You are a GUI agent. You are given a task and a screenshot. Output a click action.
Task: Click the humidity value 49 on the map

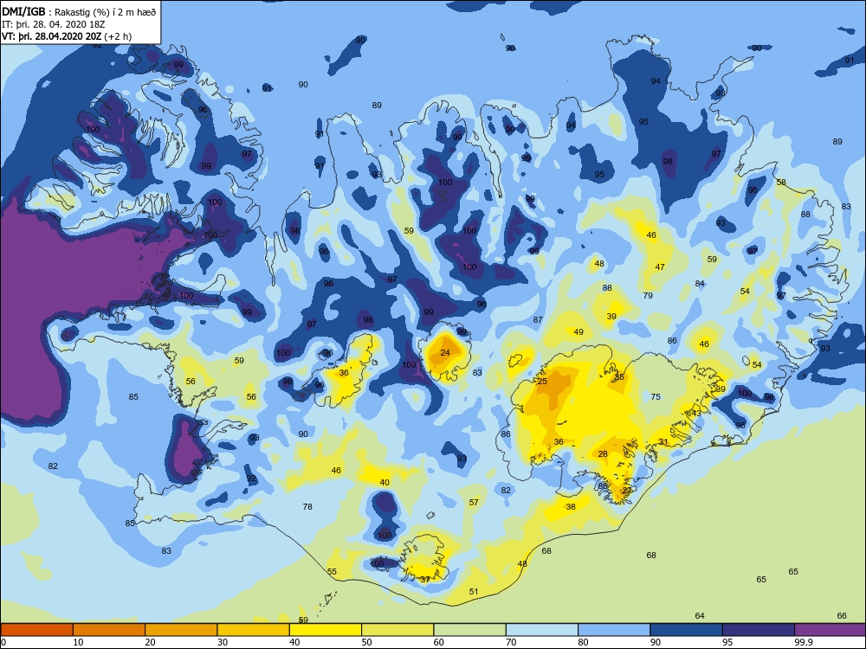[578, 332]
